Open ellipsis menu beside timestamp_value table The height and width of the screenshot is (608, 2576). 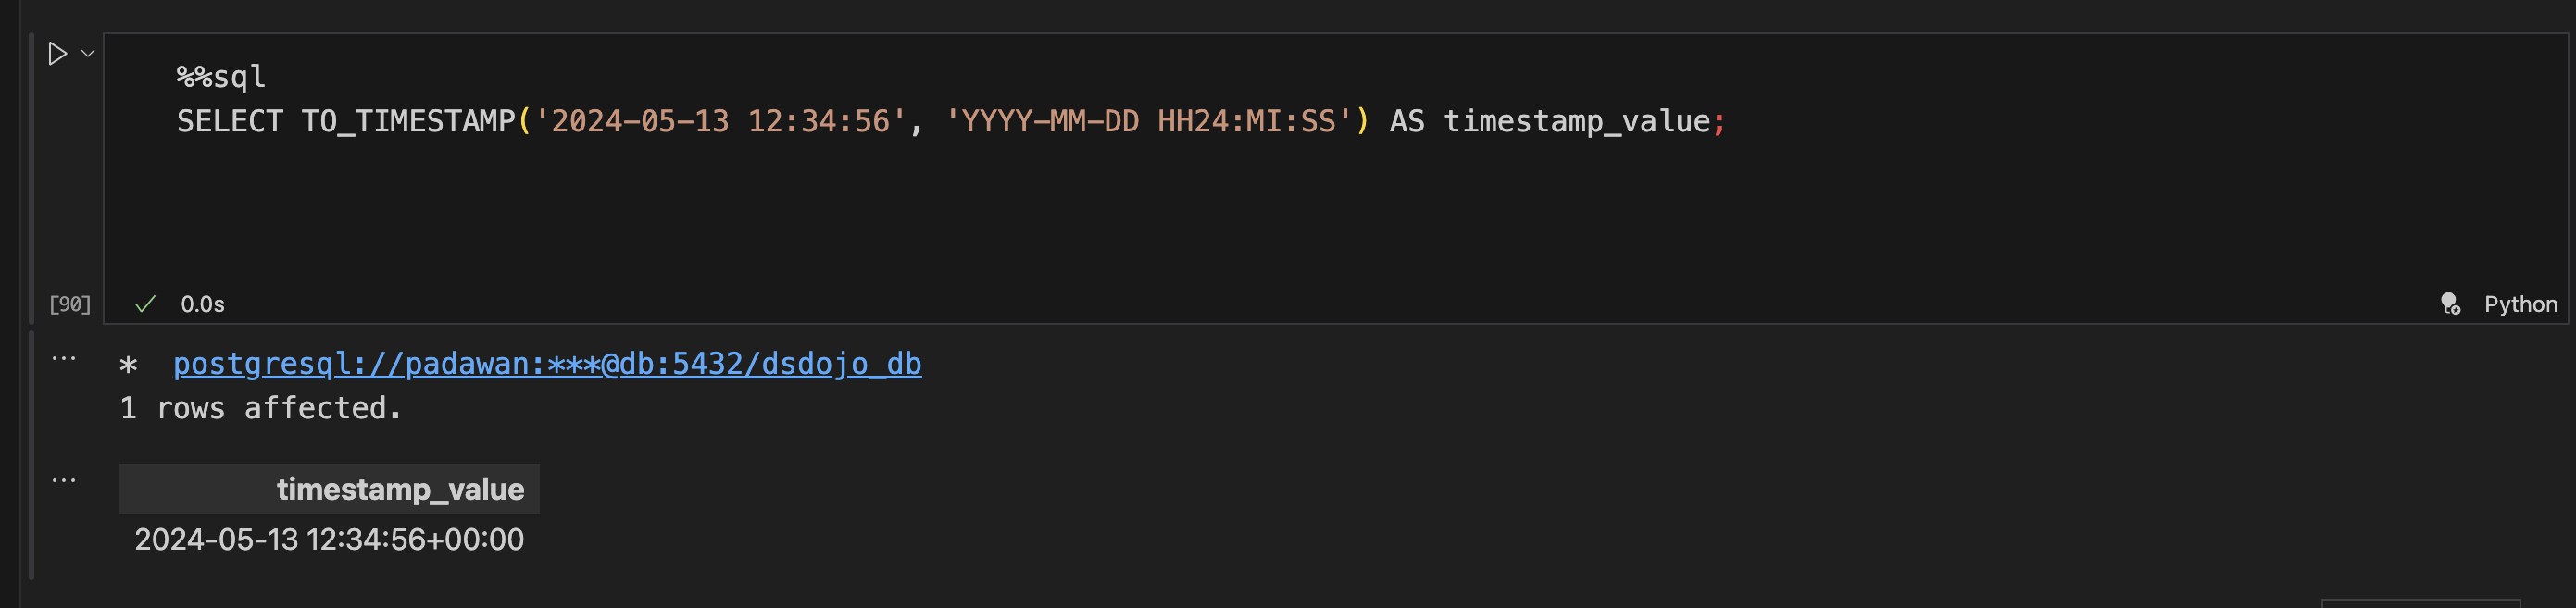click(x=64, y=480)
